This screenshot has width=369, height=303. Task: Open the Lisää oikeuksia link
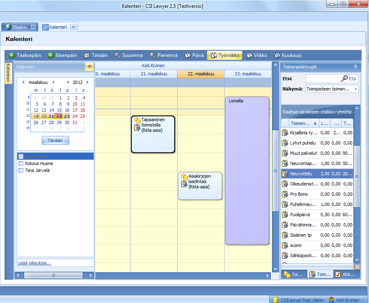pyautogui.click(x=35, y=263)
